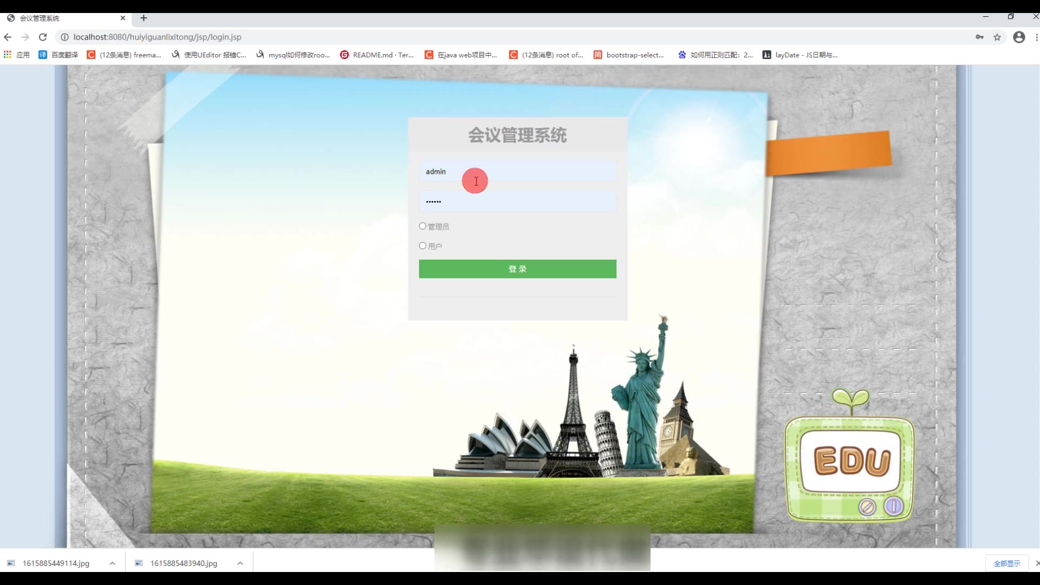
Task: Open the Chrome profile avatar
Action: click(1019, 37)
